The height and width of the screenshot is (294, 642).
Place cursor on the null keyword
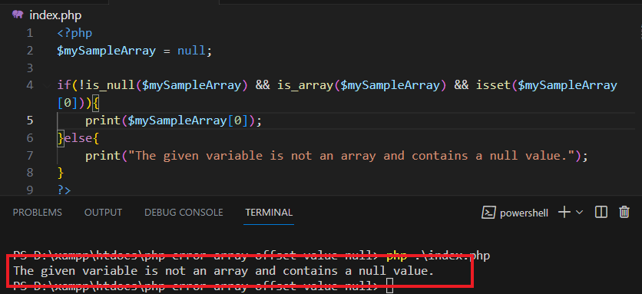coord(191,51)
